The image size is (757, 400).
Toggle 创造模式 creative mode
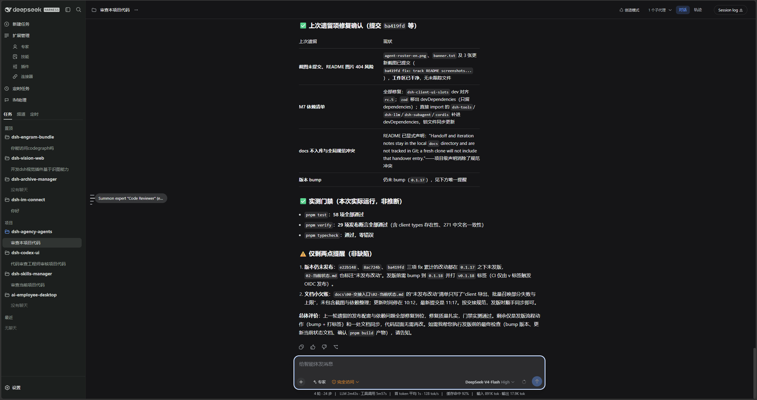pyautogui.click(x=630, y=10)
